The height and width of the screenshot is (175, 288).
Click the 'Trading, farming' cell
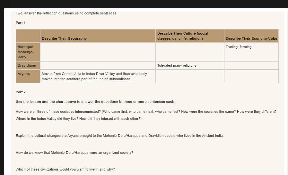(x=251, y=52)
